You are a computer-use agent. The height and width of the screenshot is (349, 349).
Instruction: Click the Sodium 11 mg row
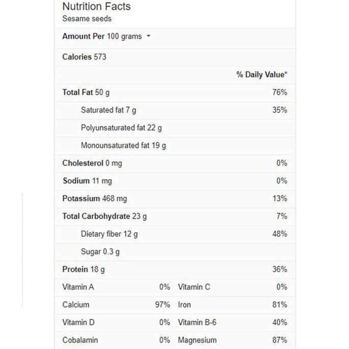click(88, 181)
